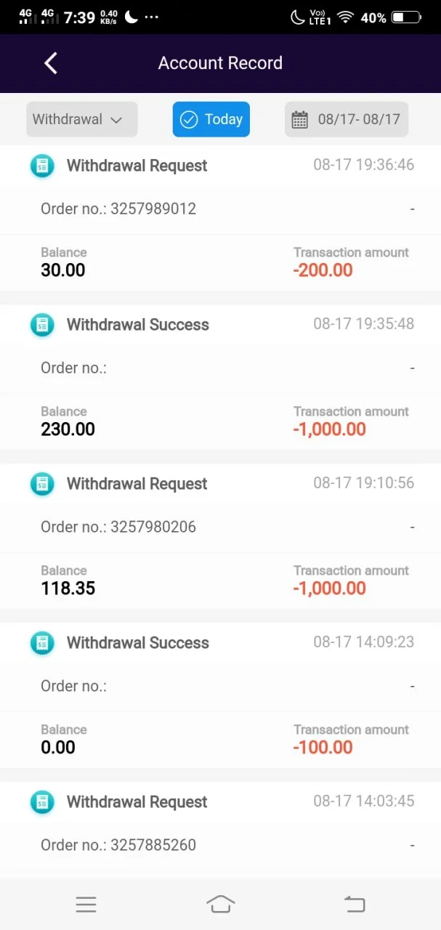Tap receipt icon of 14:03:45 Withdrawal Request
This screenshot has width=441, height=930.
coord(43,802)
